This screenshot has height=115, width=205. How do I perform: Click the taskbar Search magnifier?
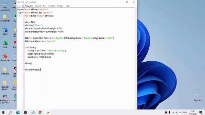pos(11,112)
